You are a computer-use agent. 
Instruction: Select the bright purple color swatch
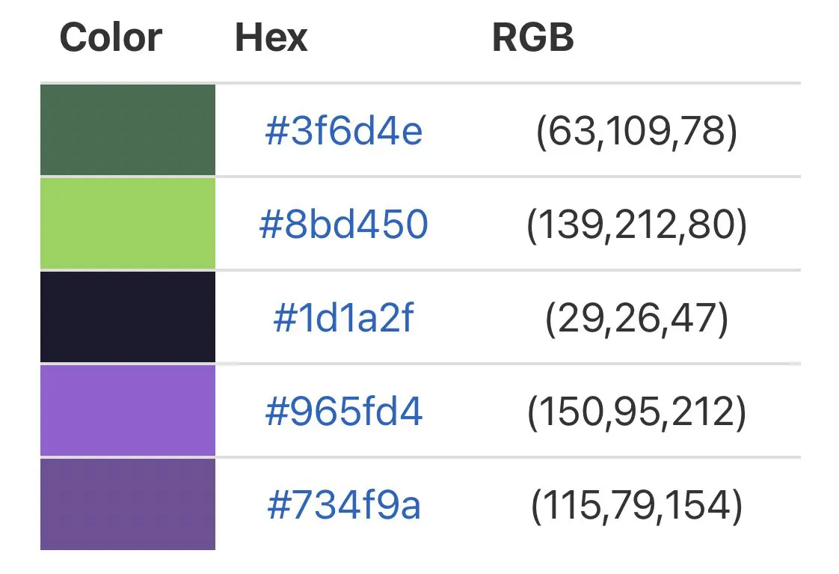128,411
